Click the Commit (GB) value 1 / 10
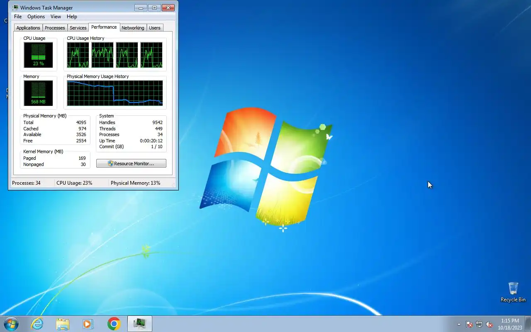This screenshot has width=531, height=332. (157, 146)
